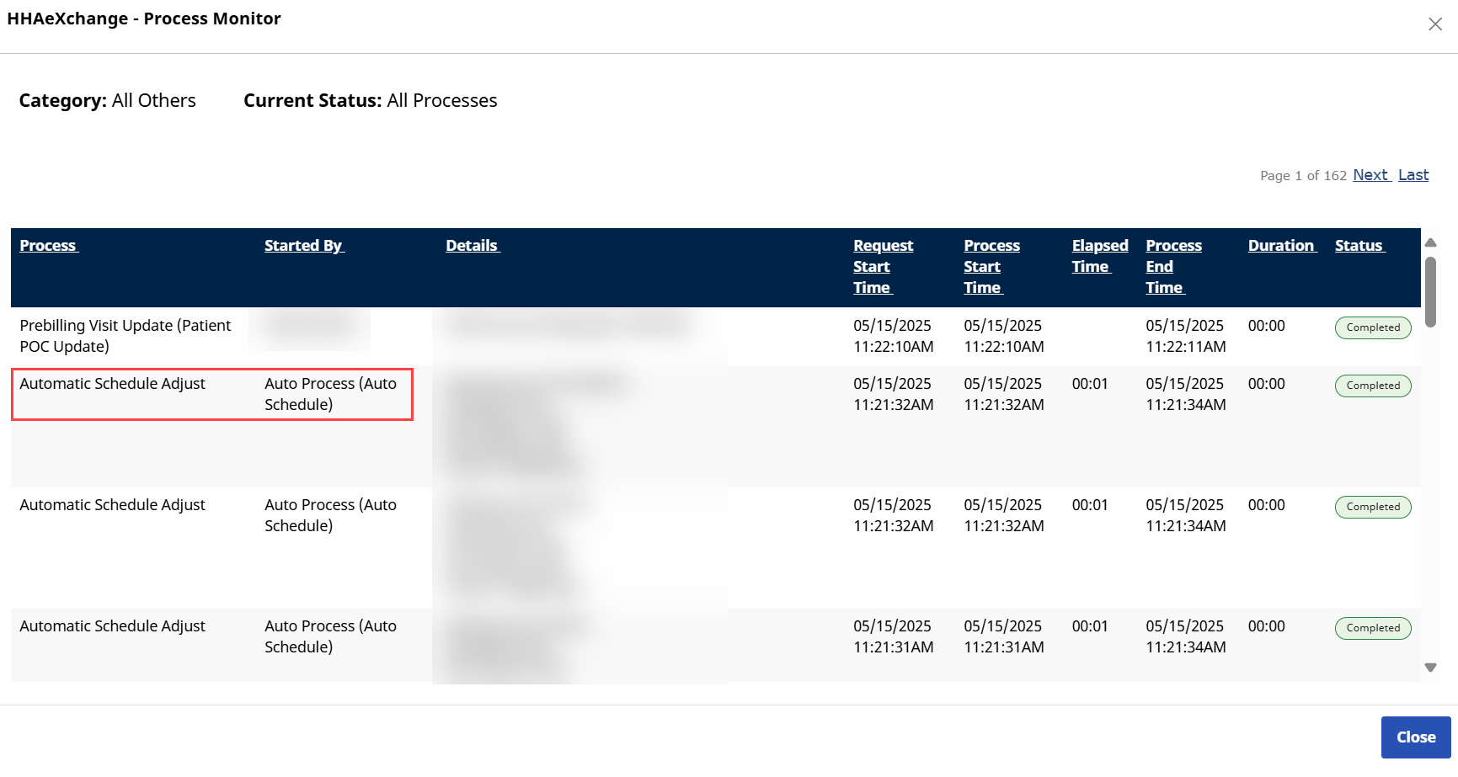This screenshot has height=777, width=1458.
Task: Sort table by Process column header
Action: click(48, 246)
